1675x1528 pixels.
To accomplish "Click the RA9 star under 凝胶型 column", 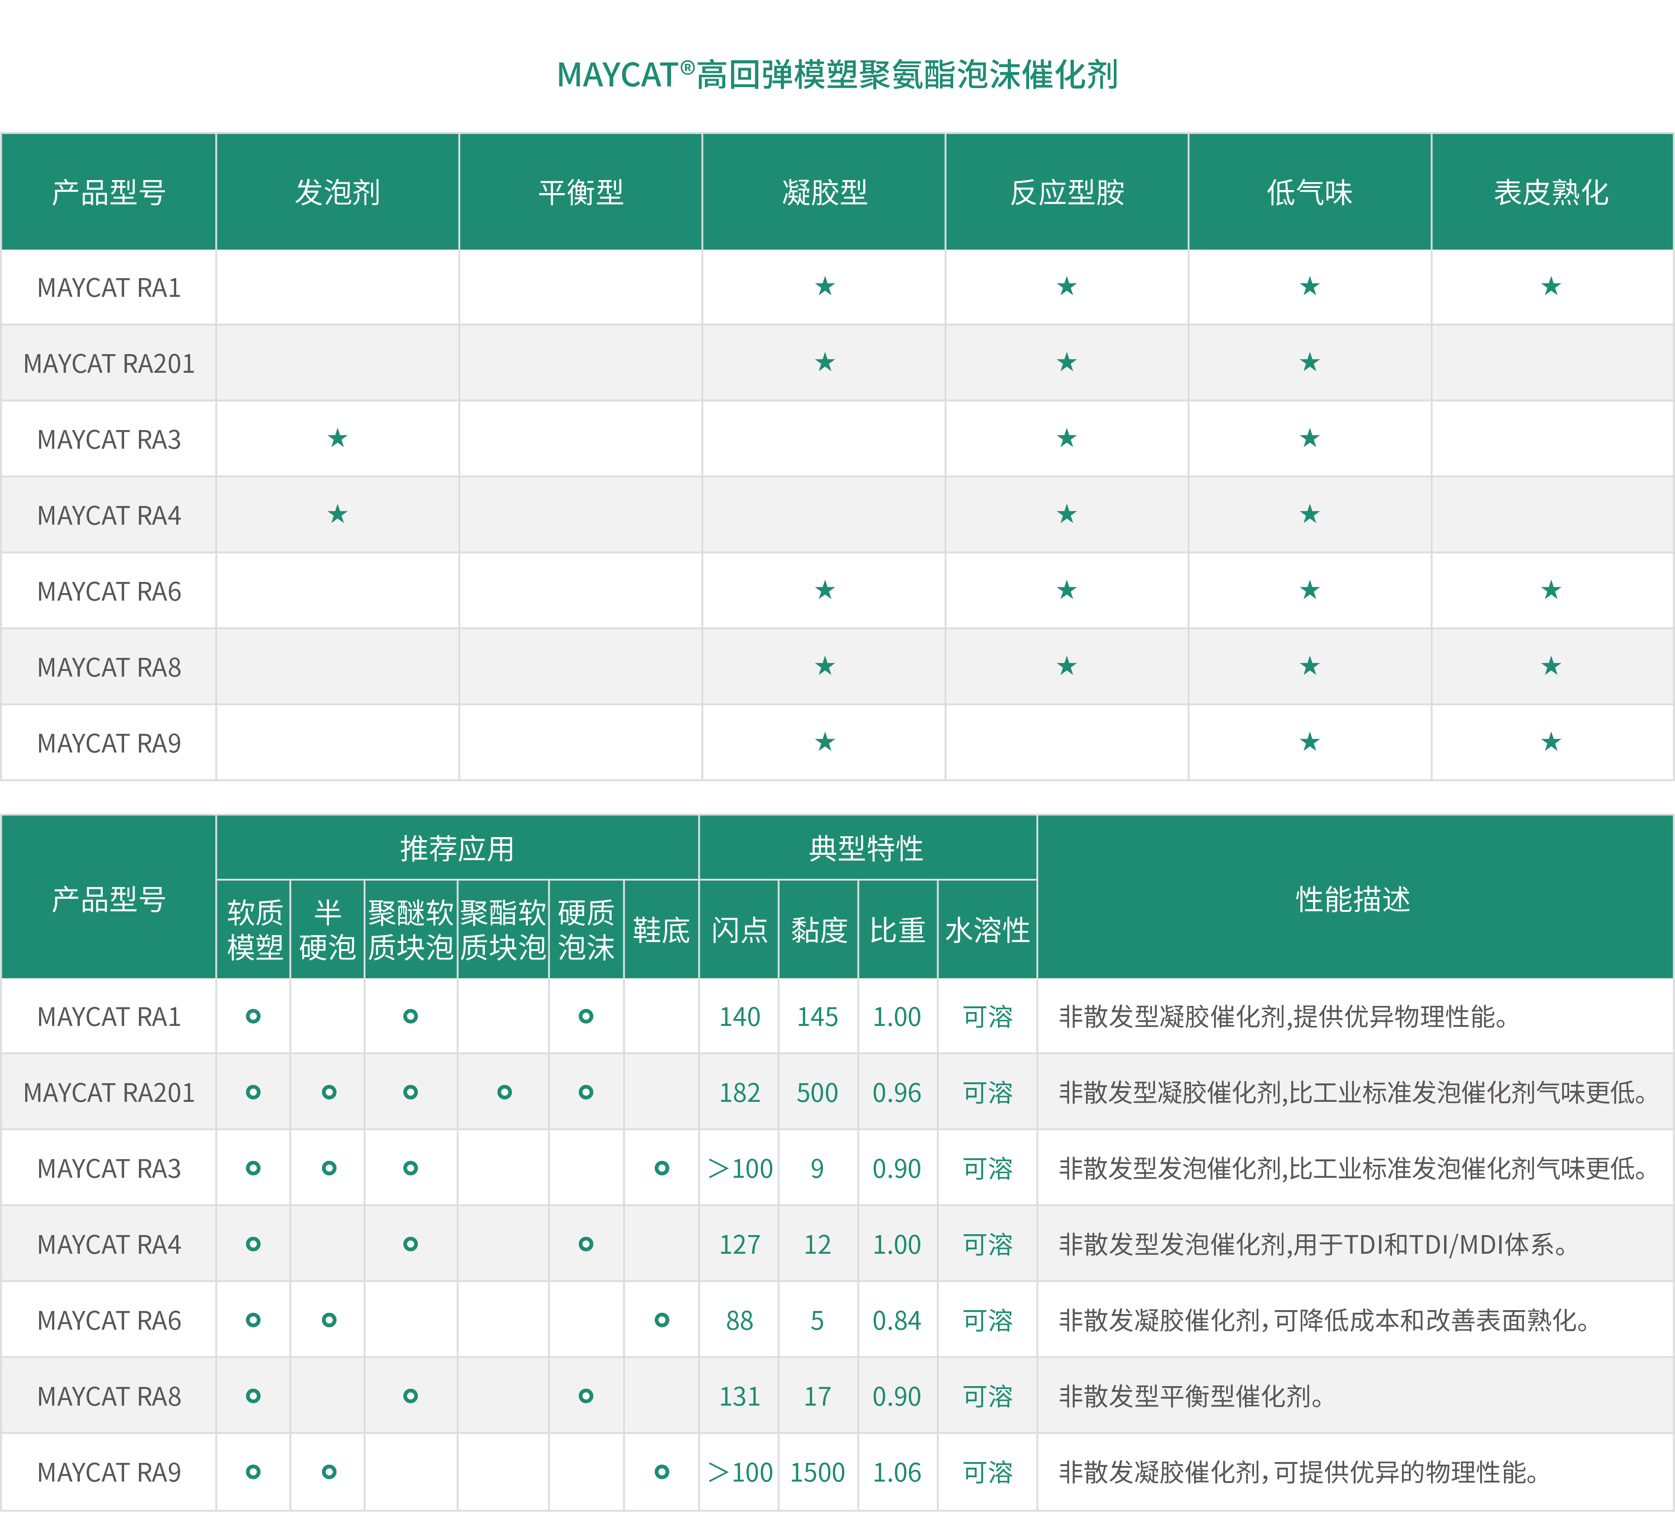I will [x=824, y=742].
